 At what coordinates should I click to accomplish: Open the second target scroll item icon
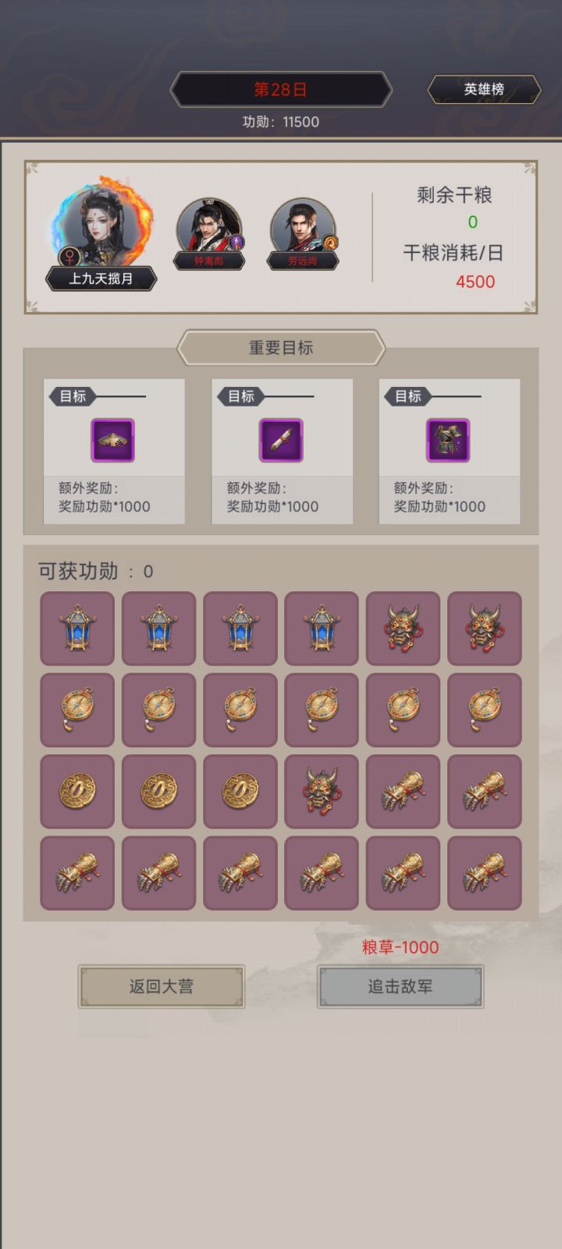tap(281, 440)
